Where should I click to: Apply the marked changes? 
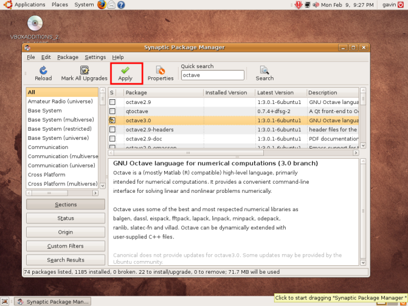(x=125, y=73)
